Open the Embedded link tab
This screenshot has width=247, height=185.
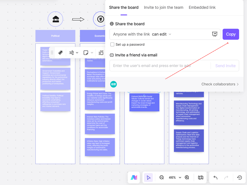(x=202, y=7)
